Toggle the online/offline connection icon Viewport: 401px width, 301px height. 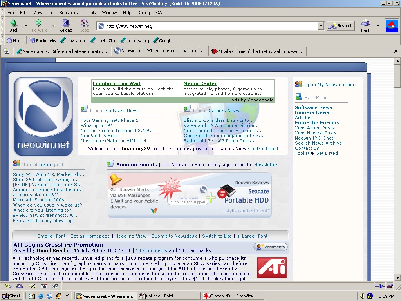[x=379, y=286]
